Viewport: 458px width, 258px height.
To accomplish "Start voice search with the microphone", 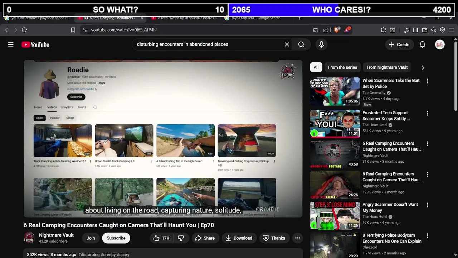I will click(x=321, y=44).
